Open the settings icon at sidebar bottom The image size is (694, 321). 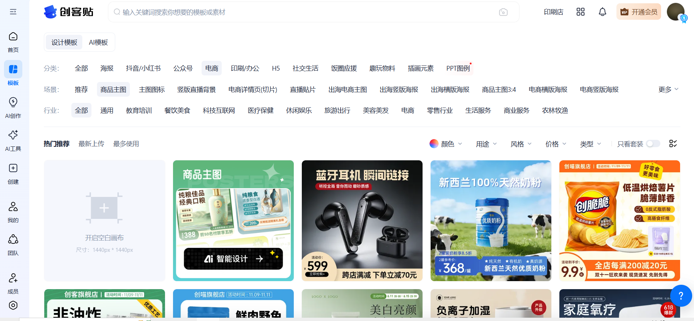(x=13, y=305)
